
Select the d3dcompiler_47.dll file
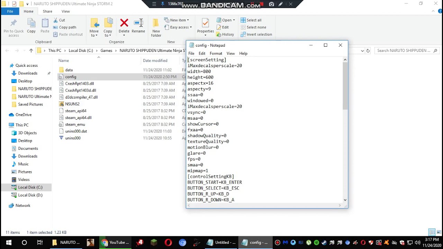click(81, 97)
